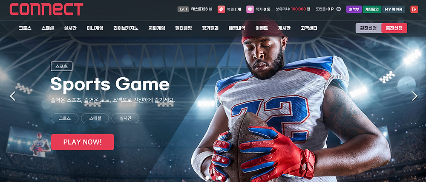Open the purple 출석부 button
The width and height of the screenshot is (426, 182).
pos(354,9)
